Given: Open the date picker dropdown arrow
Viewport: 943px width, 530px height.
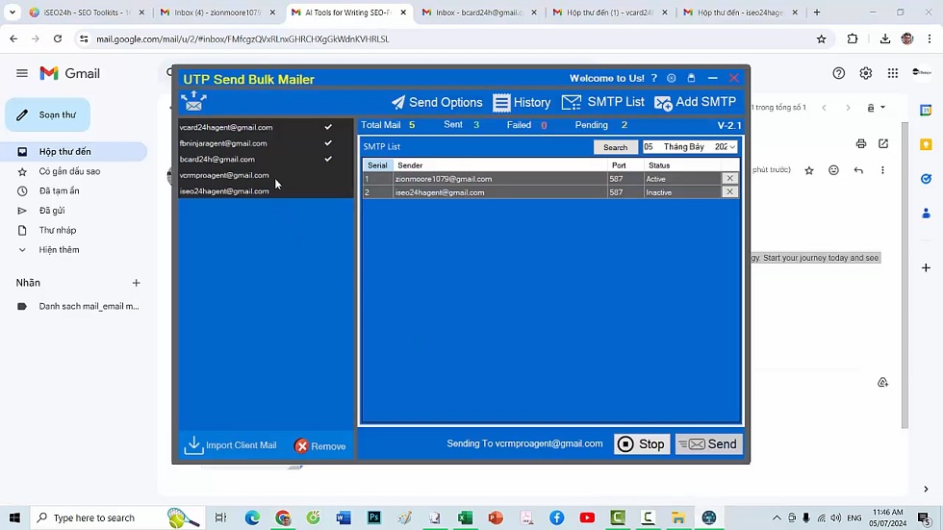Looking at the screenshot, I should [732, 147].
